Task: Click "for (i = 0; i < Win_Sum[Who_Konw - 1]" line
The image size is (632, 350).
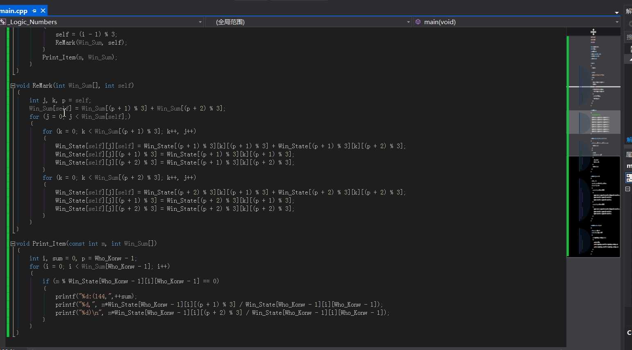Action: (100, 266)
